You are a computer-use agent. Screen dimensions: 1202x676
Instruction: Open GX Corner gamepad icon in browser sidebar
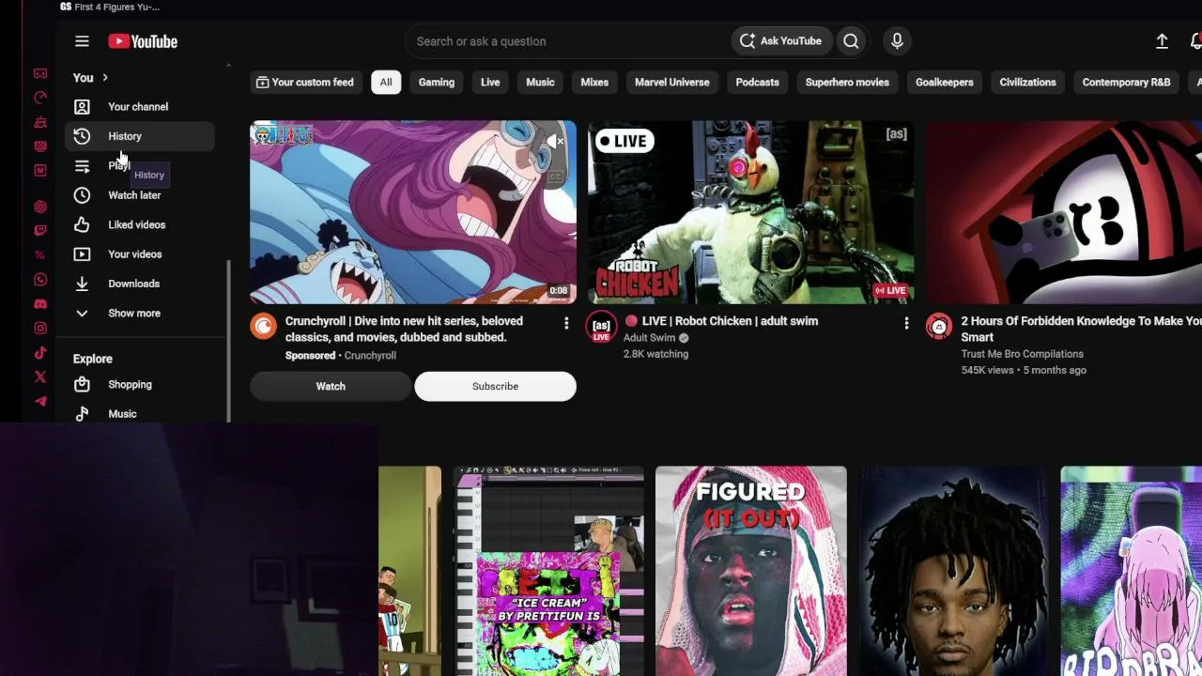pyautogui.click(x=40, y=73)
